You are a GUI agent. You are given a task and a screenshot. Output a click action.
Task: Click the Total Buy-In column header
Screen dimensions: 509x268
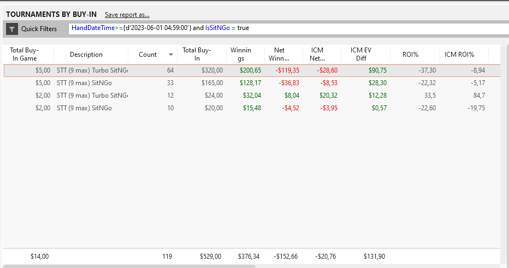pyautogui.click(x=197, y=54)
